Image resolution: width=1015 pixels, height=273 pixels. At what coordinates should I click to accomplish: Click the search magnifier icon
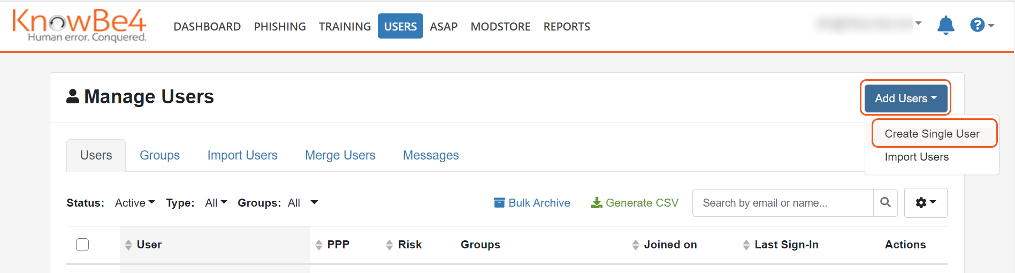[x=886, y=203]
